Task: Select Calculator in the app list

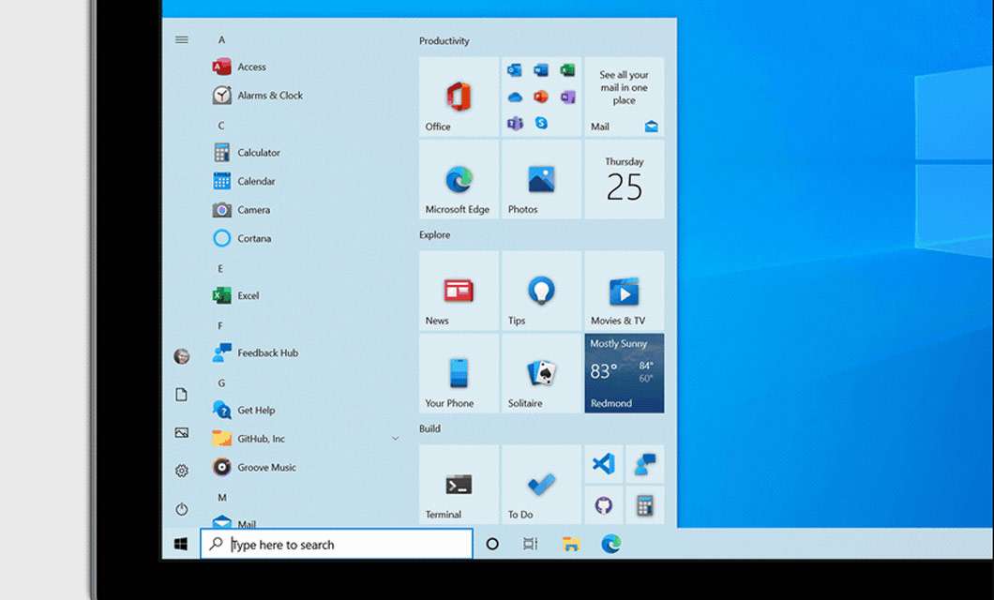Action: coord(258,153)
